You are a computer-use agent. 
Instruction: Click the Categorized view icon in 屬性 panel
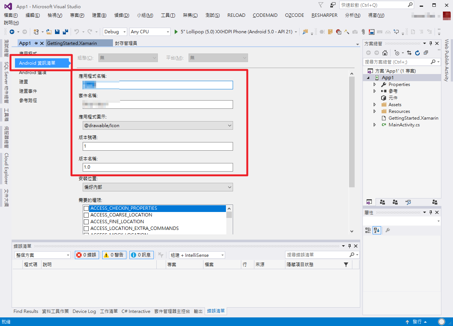[x=368, y=230]
